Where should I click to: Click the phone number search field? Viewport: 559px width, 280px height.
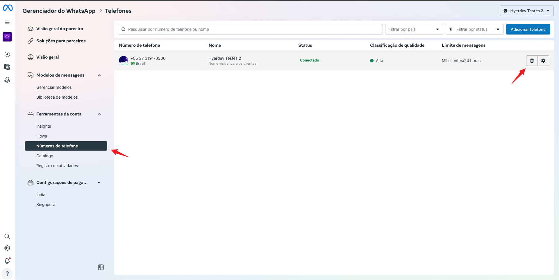point(250,29)
